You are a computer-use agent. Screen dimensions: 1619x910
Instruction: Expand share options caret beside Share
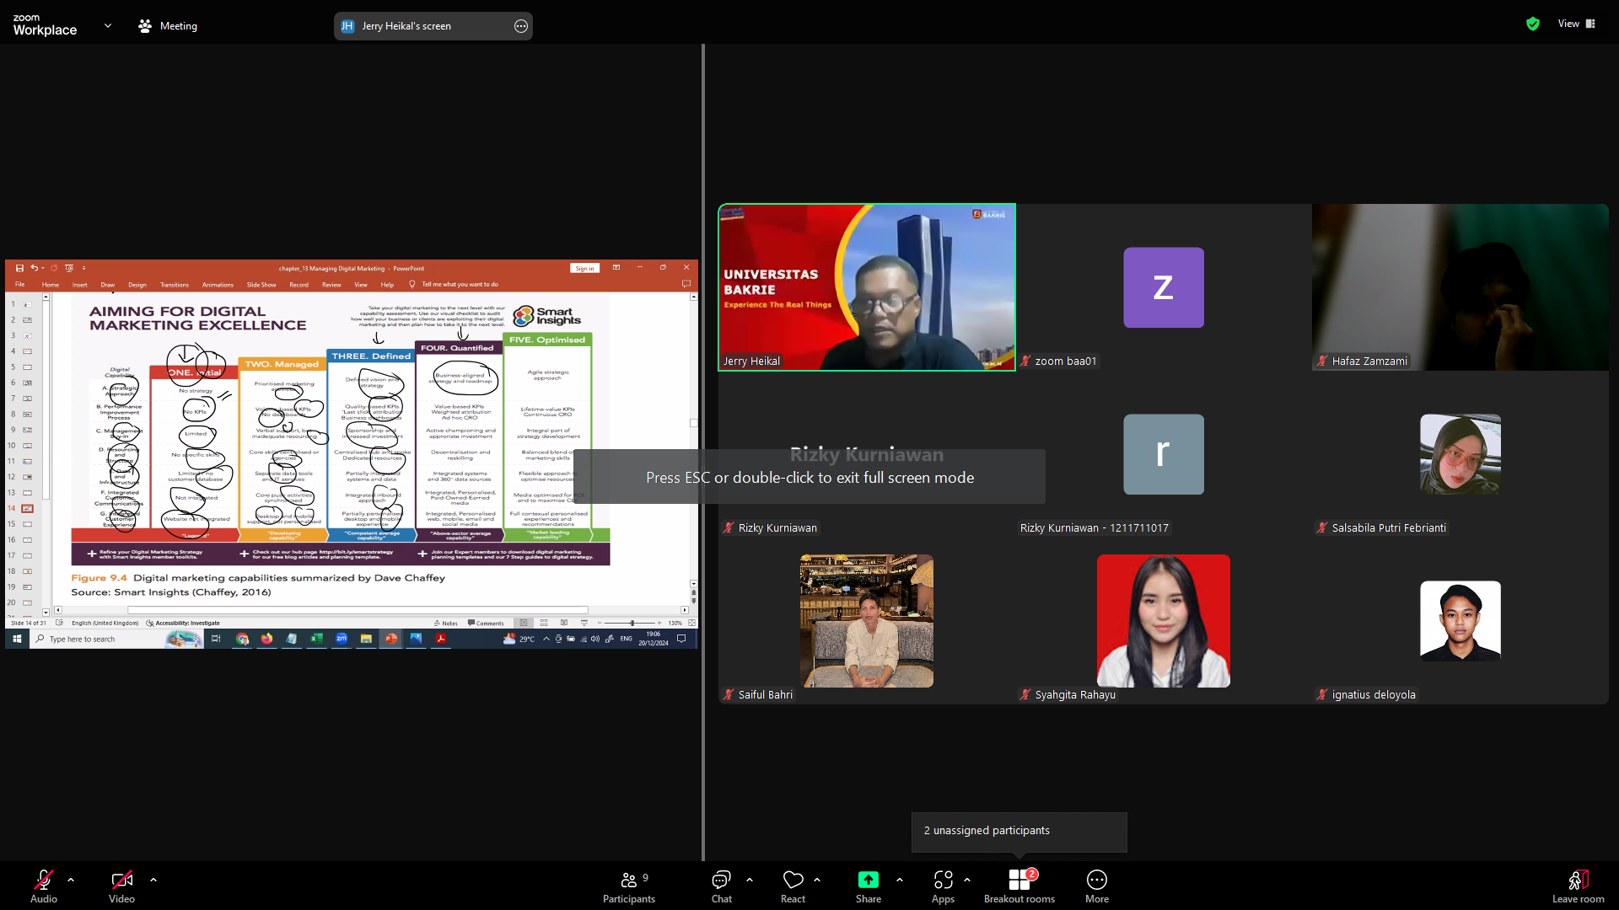(x=900, y=880)
